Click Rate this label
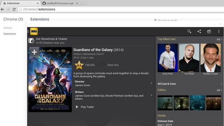Viewport: 224px width, 126px height. 113,65
